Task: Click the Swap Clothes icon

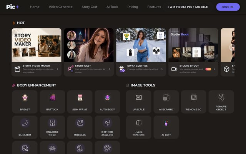Action: (122, 69)
